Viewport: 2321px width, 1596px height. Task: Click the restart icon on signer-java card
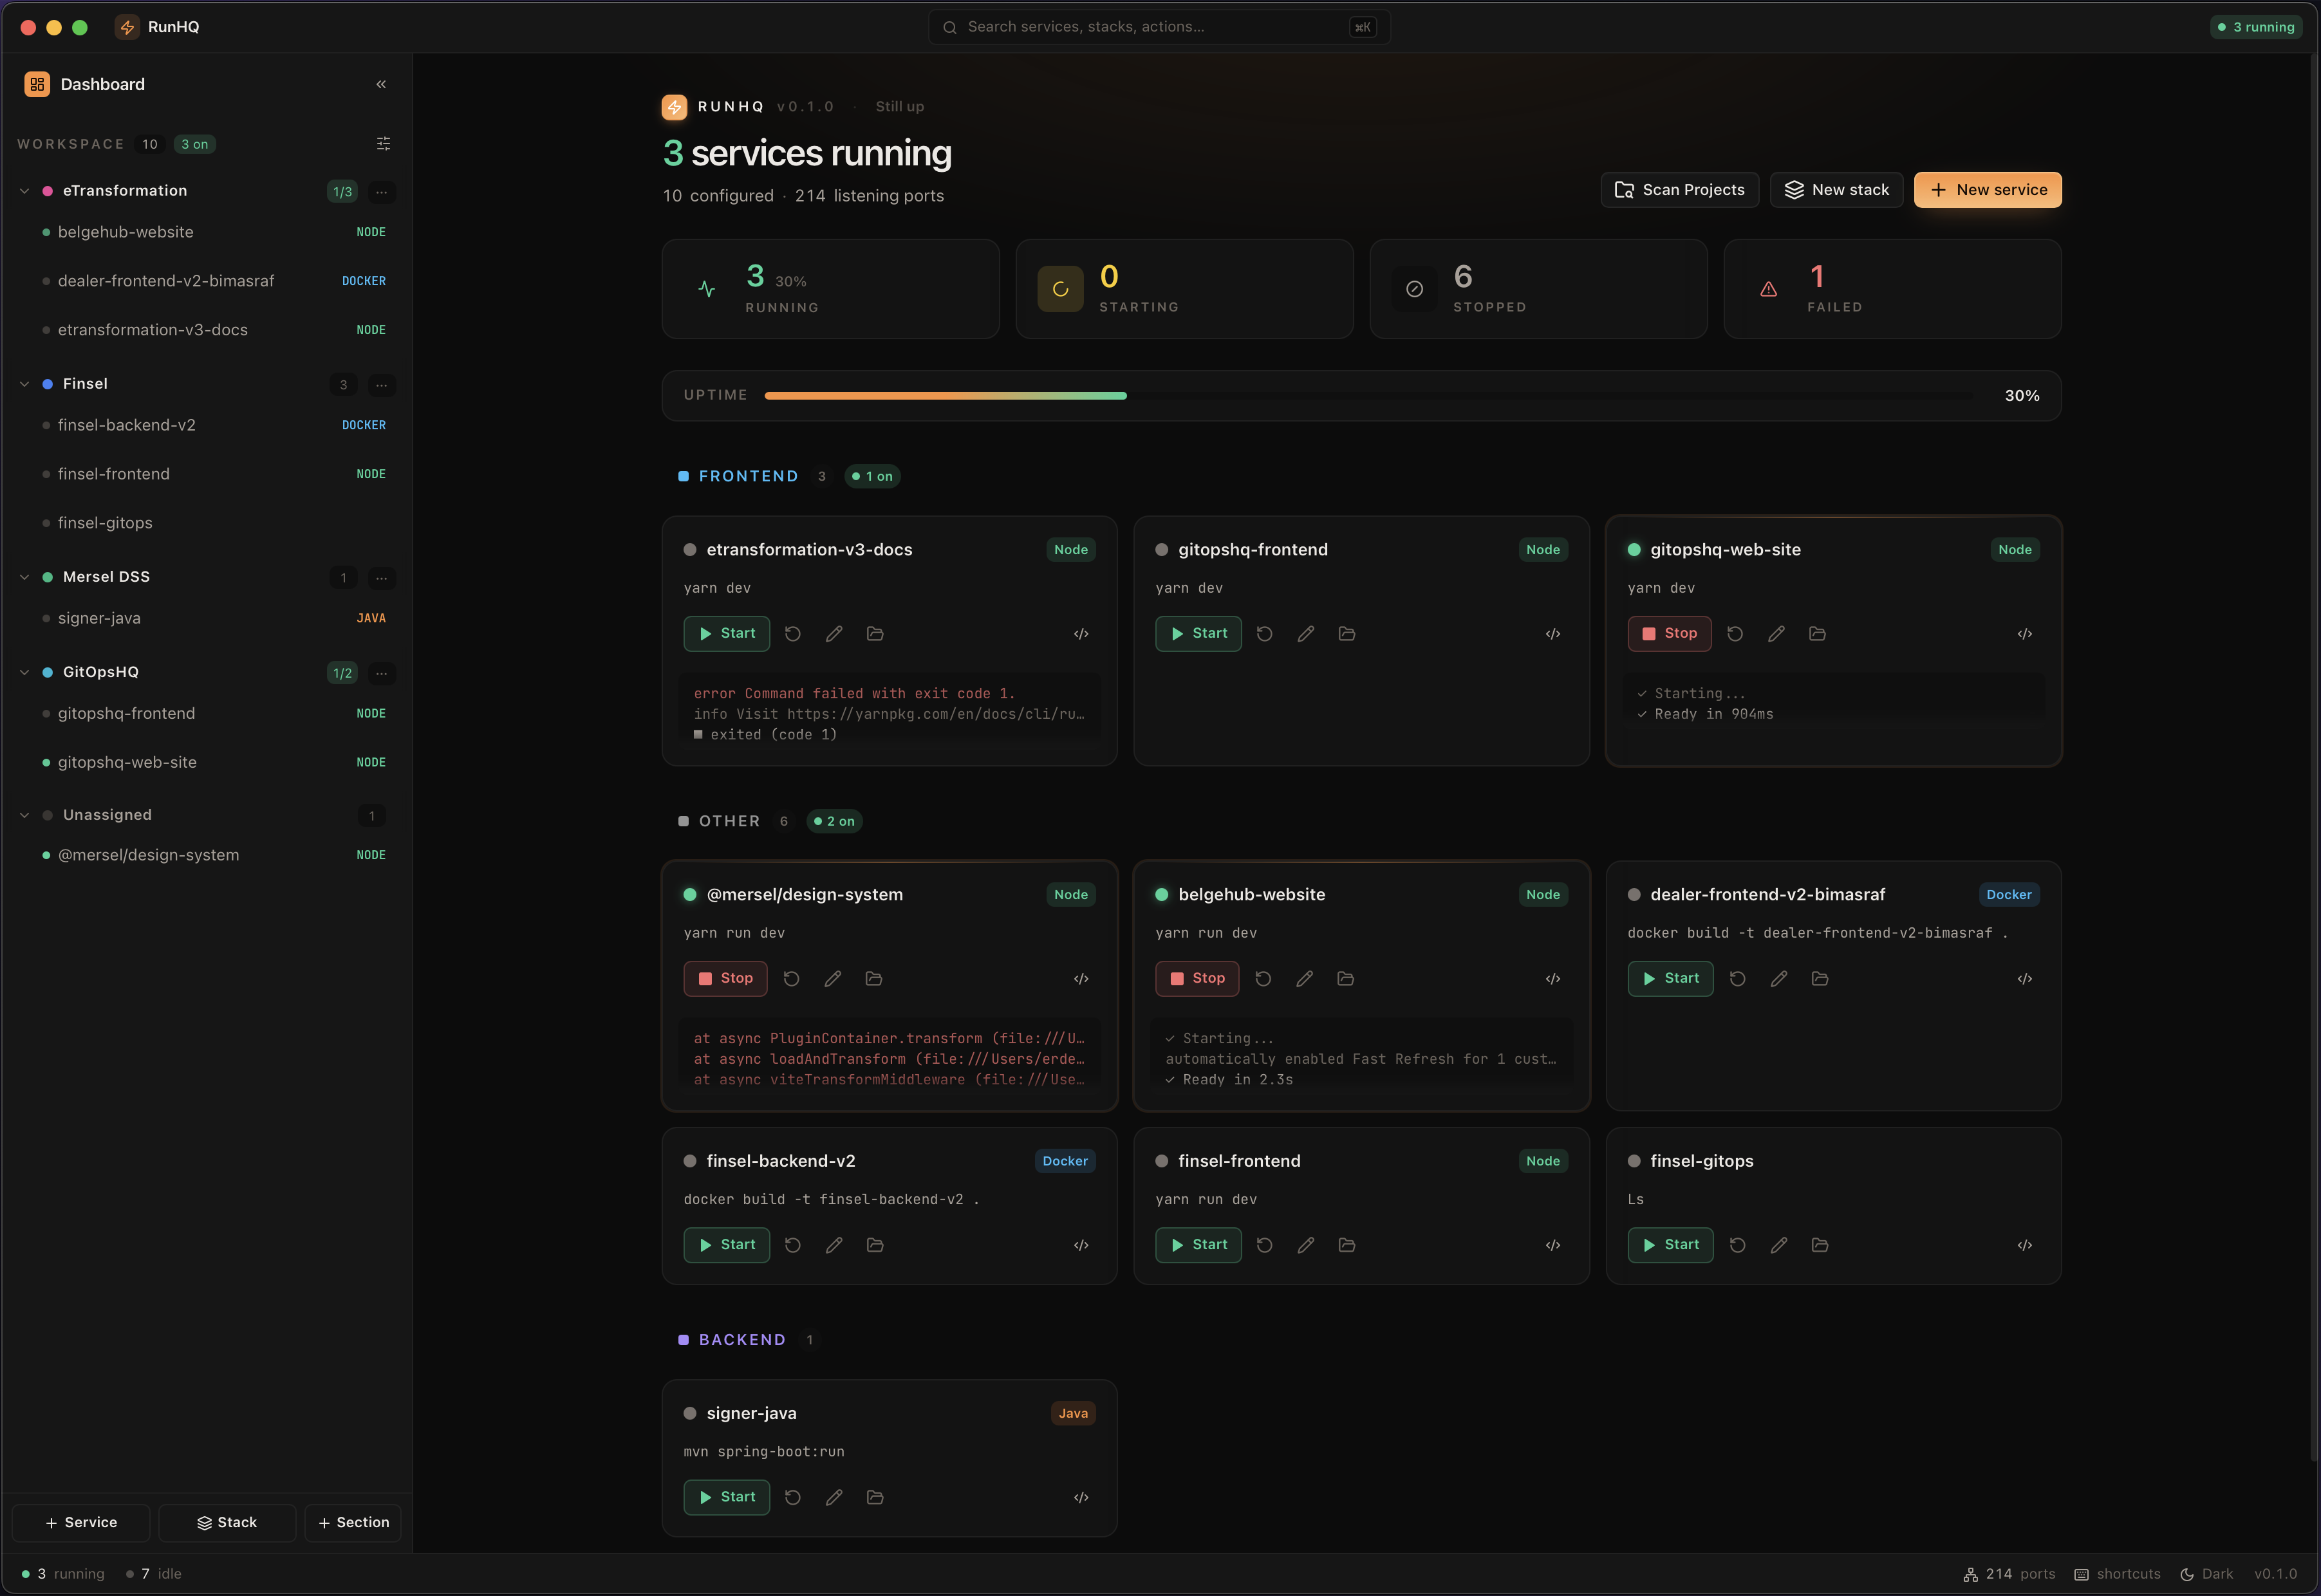[x=793, y=1497]
